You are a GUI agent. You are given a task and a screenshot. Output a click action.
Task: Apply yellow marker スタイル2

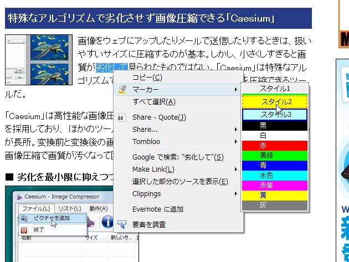tap(275, 102)
